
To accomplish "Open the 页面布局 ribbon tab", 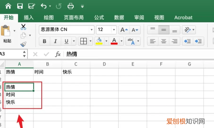I will point(74,18).
